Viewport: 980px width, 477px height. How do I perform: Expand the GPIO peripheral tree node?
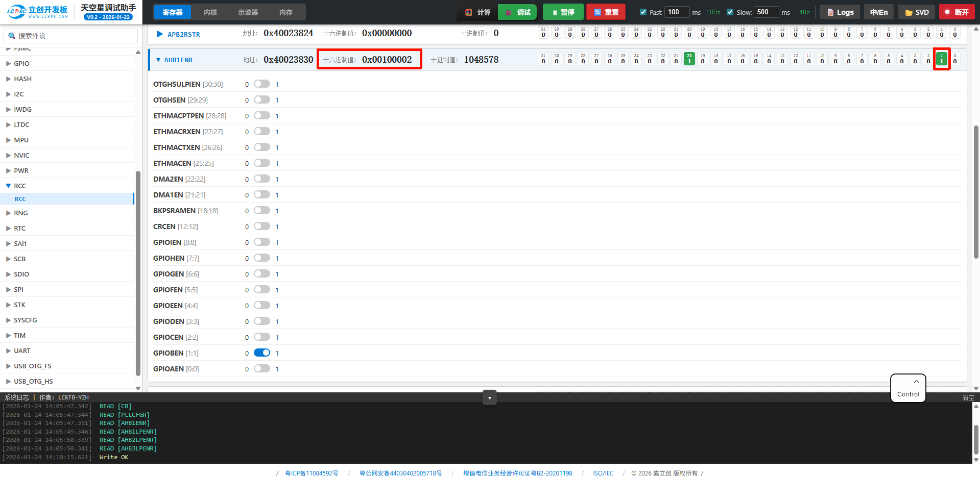coord(9,64)
